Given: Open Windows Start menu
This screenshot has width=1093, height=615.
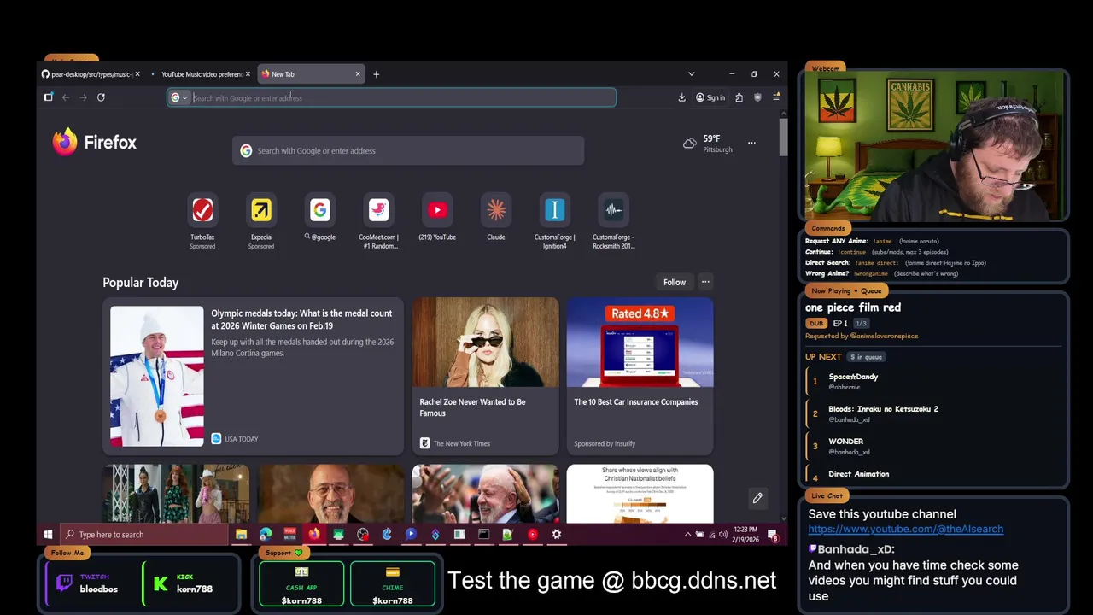Looking at the screenshot, I should tap(48, 535).
